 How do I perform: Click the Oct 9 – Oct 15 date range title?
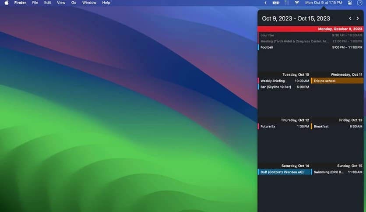pyautogui.click(x=296, y=18)
